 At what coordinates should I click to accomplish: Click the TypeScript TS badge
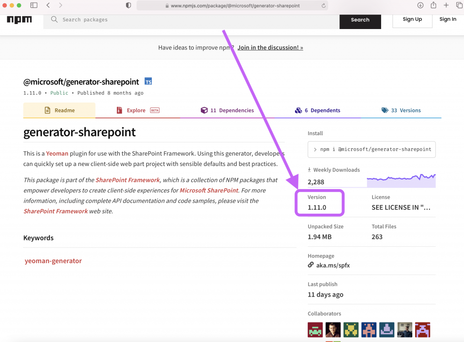click(x=148, y=82)
